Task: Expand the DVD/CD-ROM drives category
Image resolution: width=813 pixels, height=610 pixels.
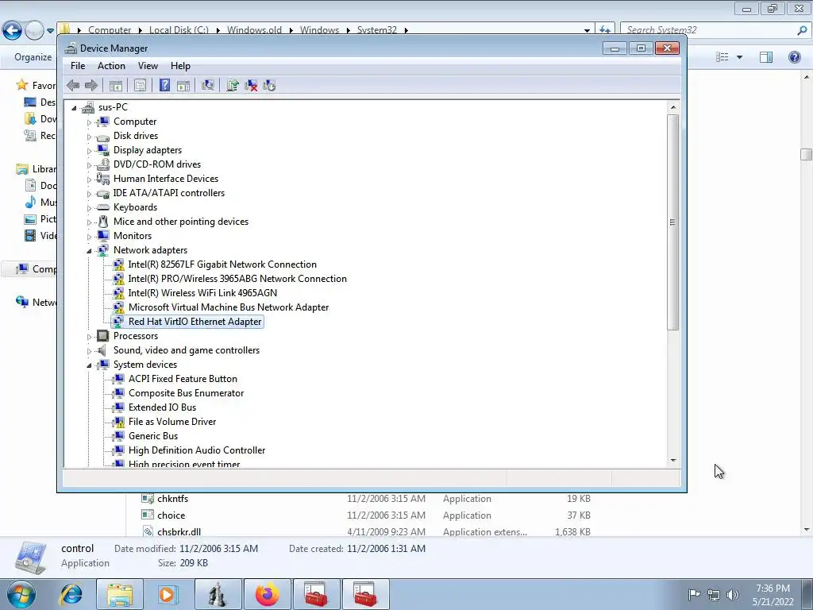Action: pos(89,165)
